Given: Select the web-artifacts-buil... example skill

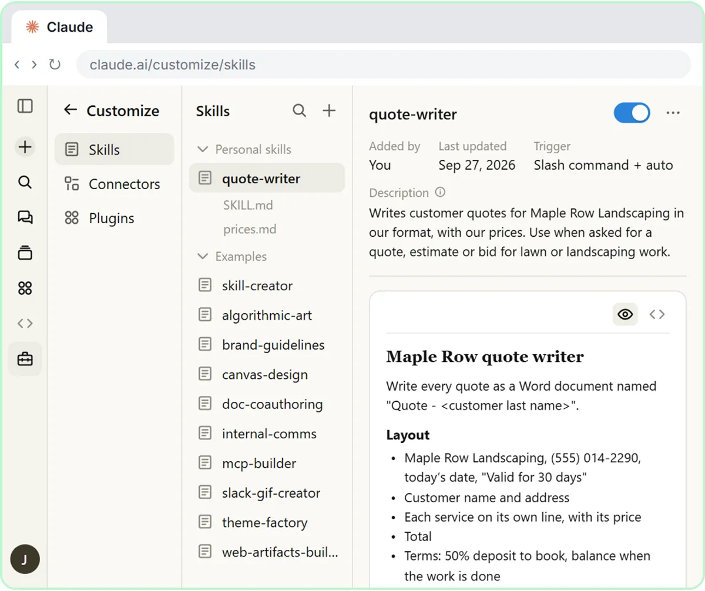Looking at the screenshot, I should click(x=267, y=552).
